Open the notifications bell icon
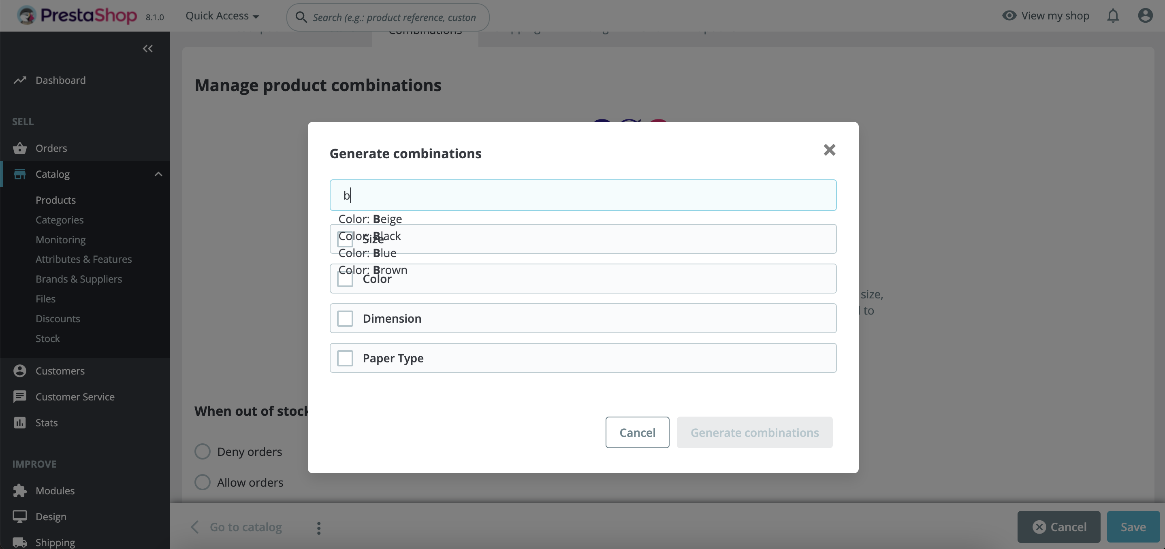The height and width of the screenshot is (549, 1165). (x=1113, y=15)
